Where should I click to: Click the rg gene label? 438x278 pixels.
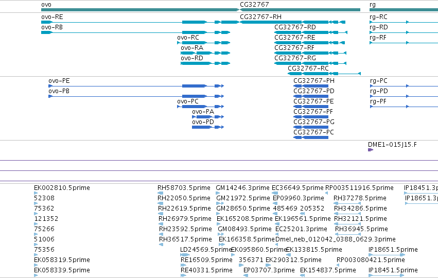click(x=372, y=5)
